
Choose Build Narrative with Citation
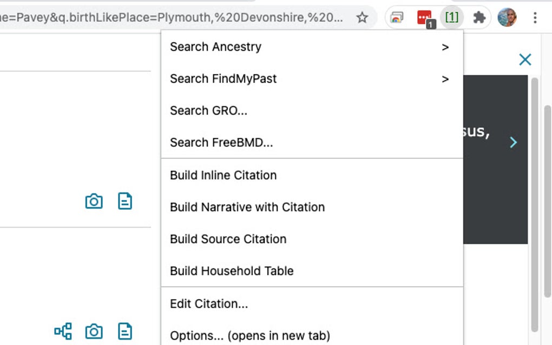(247, 207)
